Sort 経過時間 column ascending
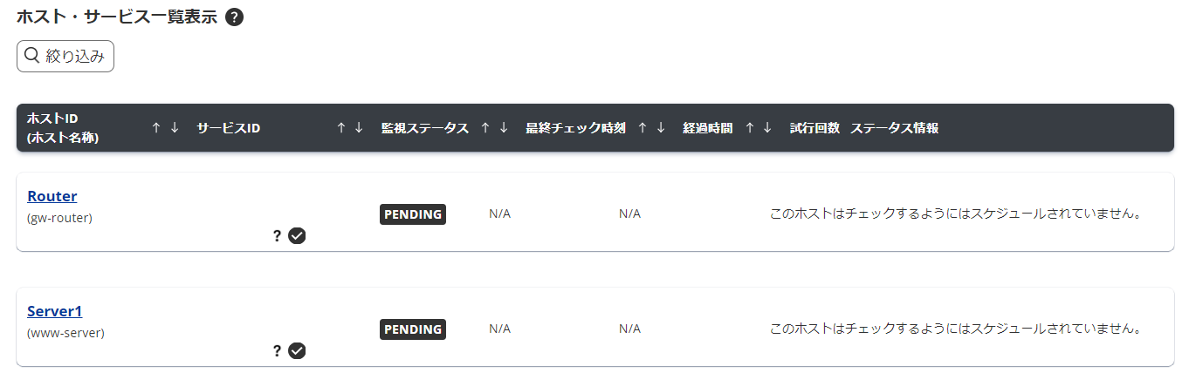1189x373 pixels. pos(749,128)
